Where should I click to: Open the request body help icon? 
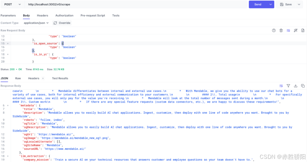coord(274,31)
